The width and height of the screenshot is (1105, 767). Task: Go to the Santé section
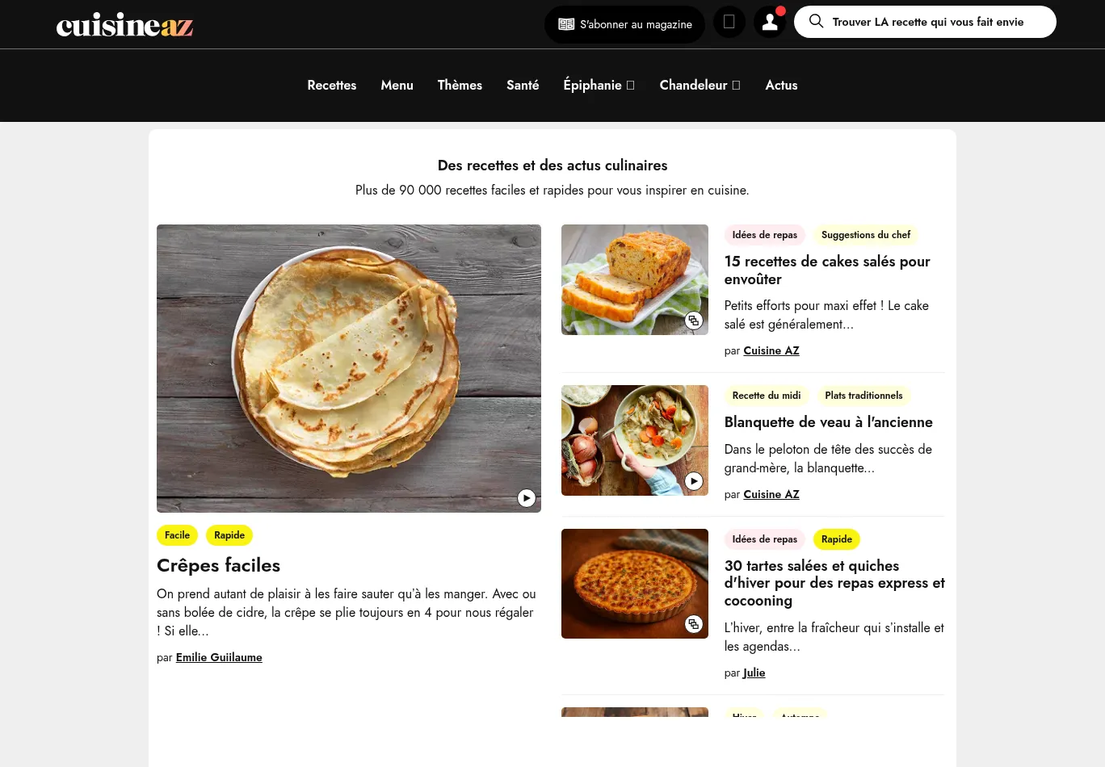tap(523, 85)
